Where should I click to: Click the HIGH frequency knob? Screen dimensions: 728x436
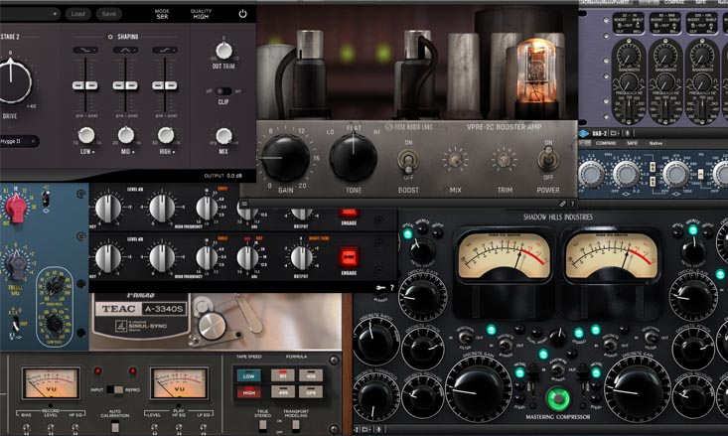click(166, 135)
